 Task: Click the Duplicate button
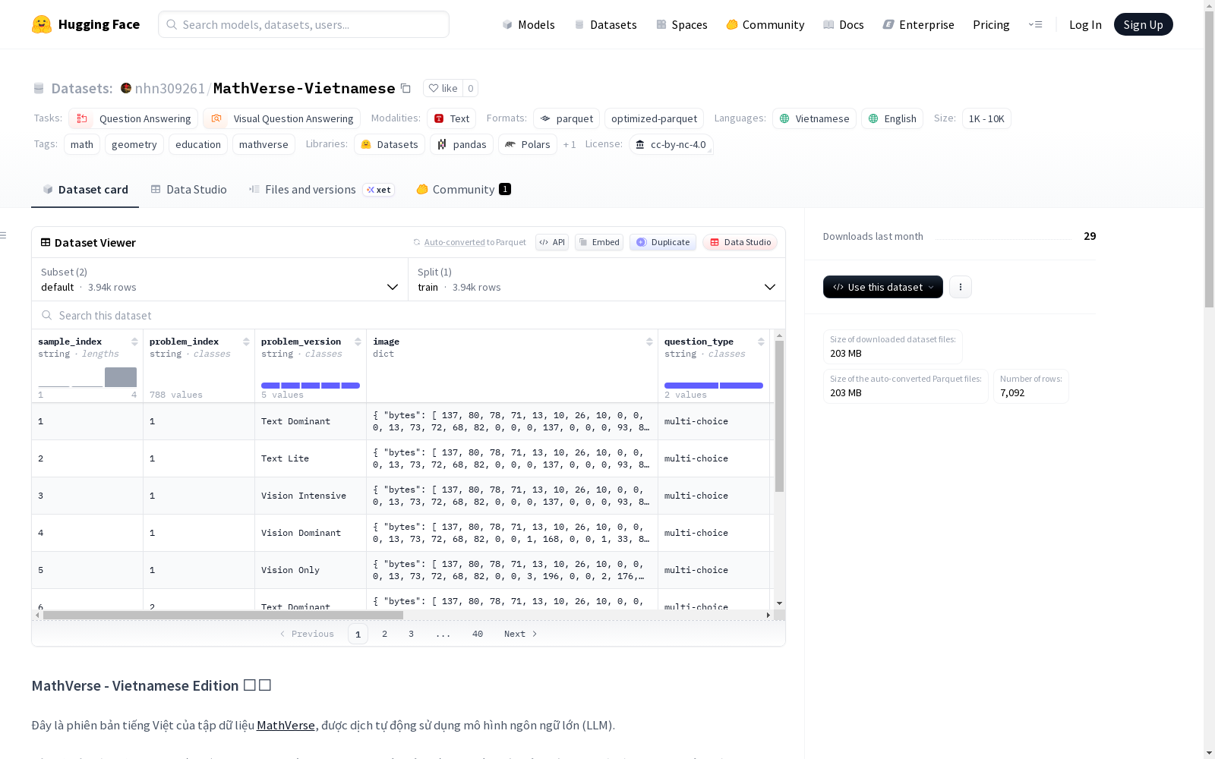pyautogui.click(x=663, y=242)
